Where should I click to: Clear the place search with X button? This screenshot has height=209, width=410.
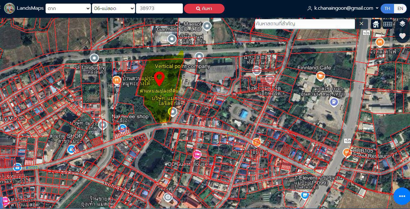(361, 24)
